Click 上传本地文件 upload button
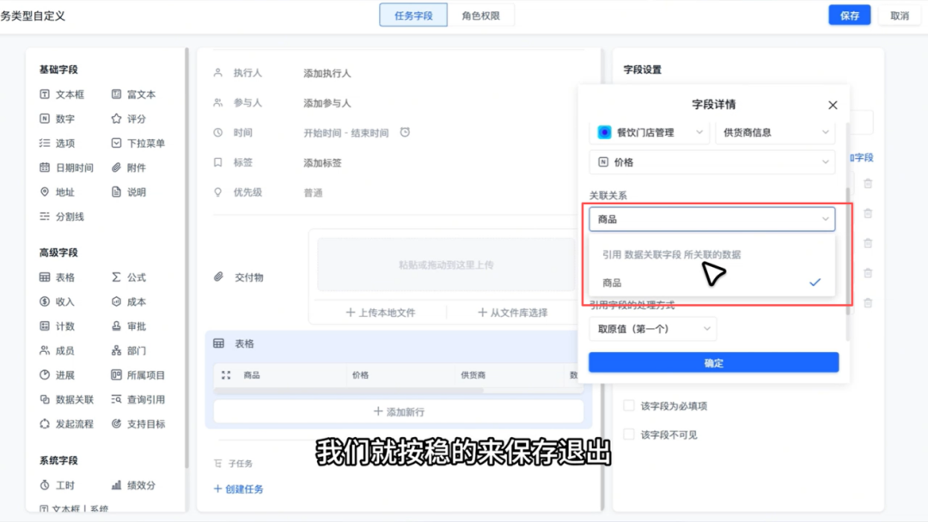This screenshot has width=928, height=522. [382, 313]
